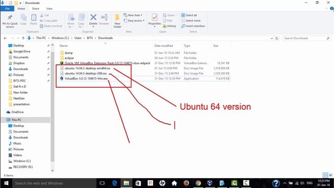Open the File menu
The width and height of the screenshot is (334, 188).
[x=7, y=8]
